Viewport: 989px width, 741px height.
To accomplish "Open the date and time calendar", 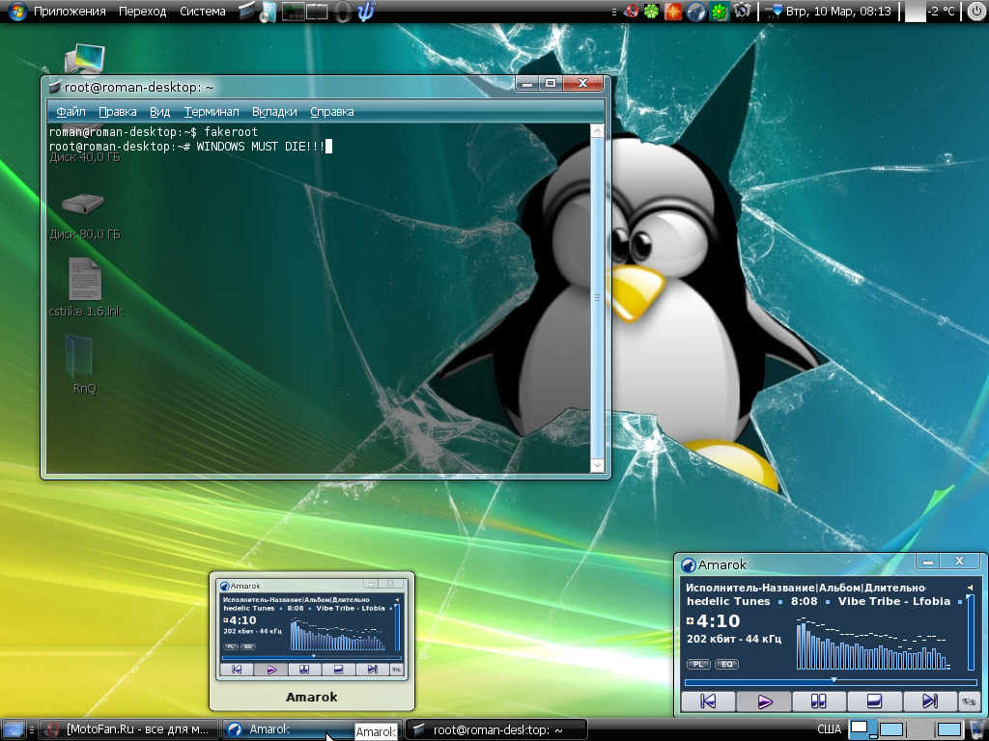I will tap(838, 12).
